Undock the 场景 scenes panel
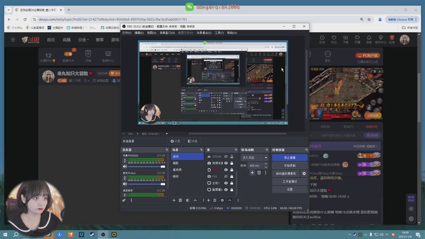 coord(201,150)
